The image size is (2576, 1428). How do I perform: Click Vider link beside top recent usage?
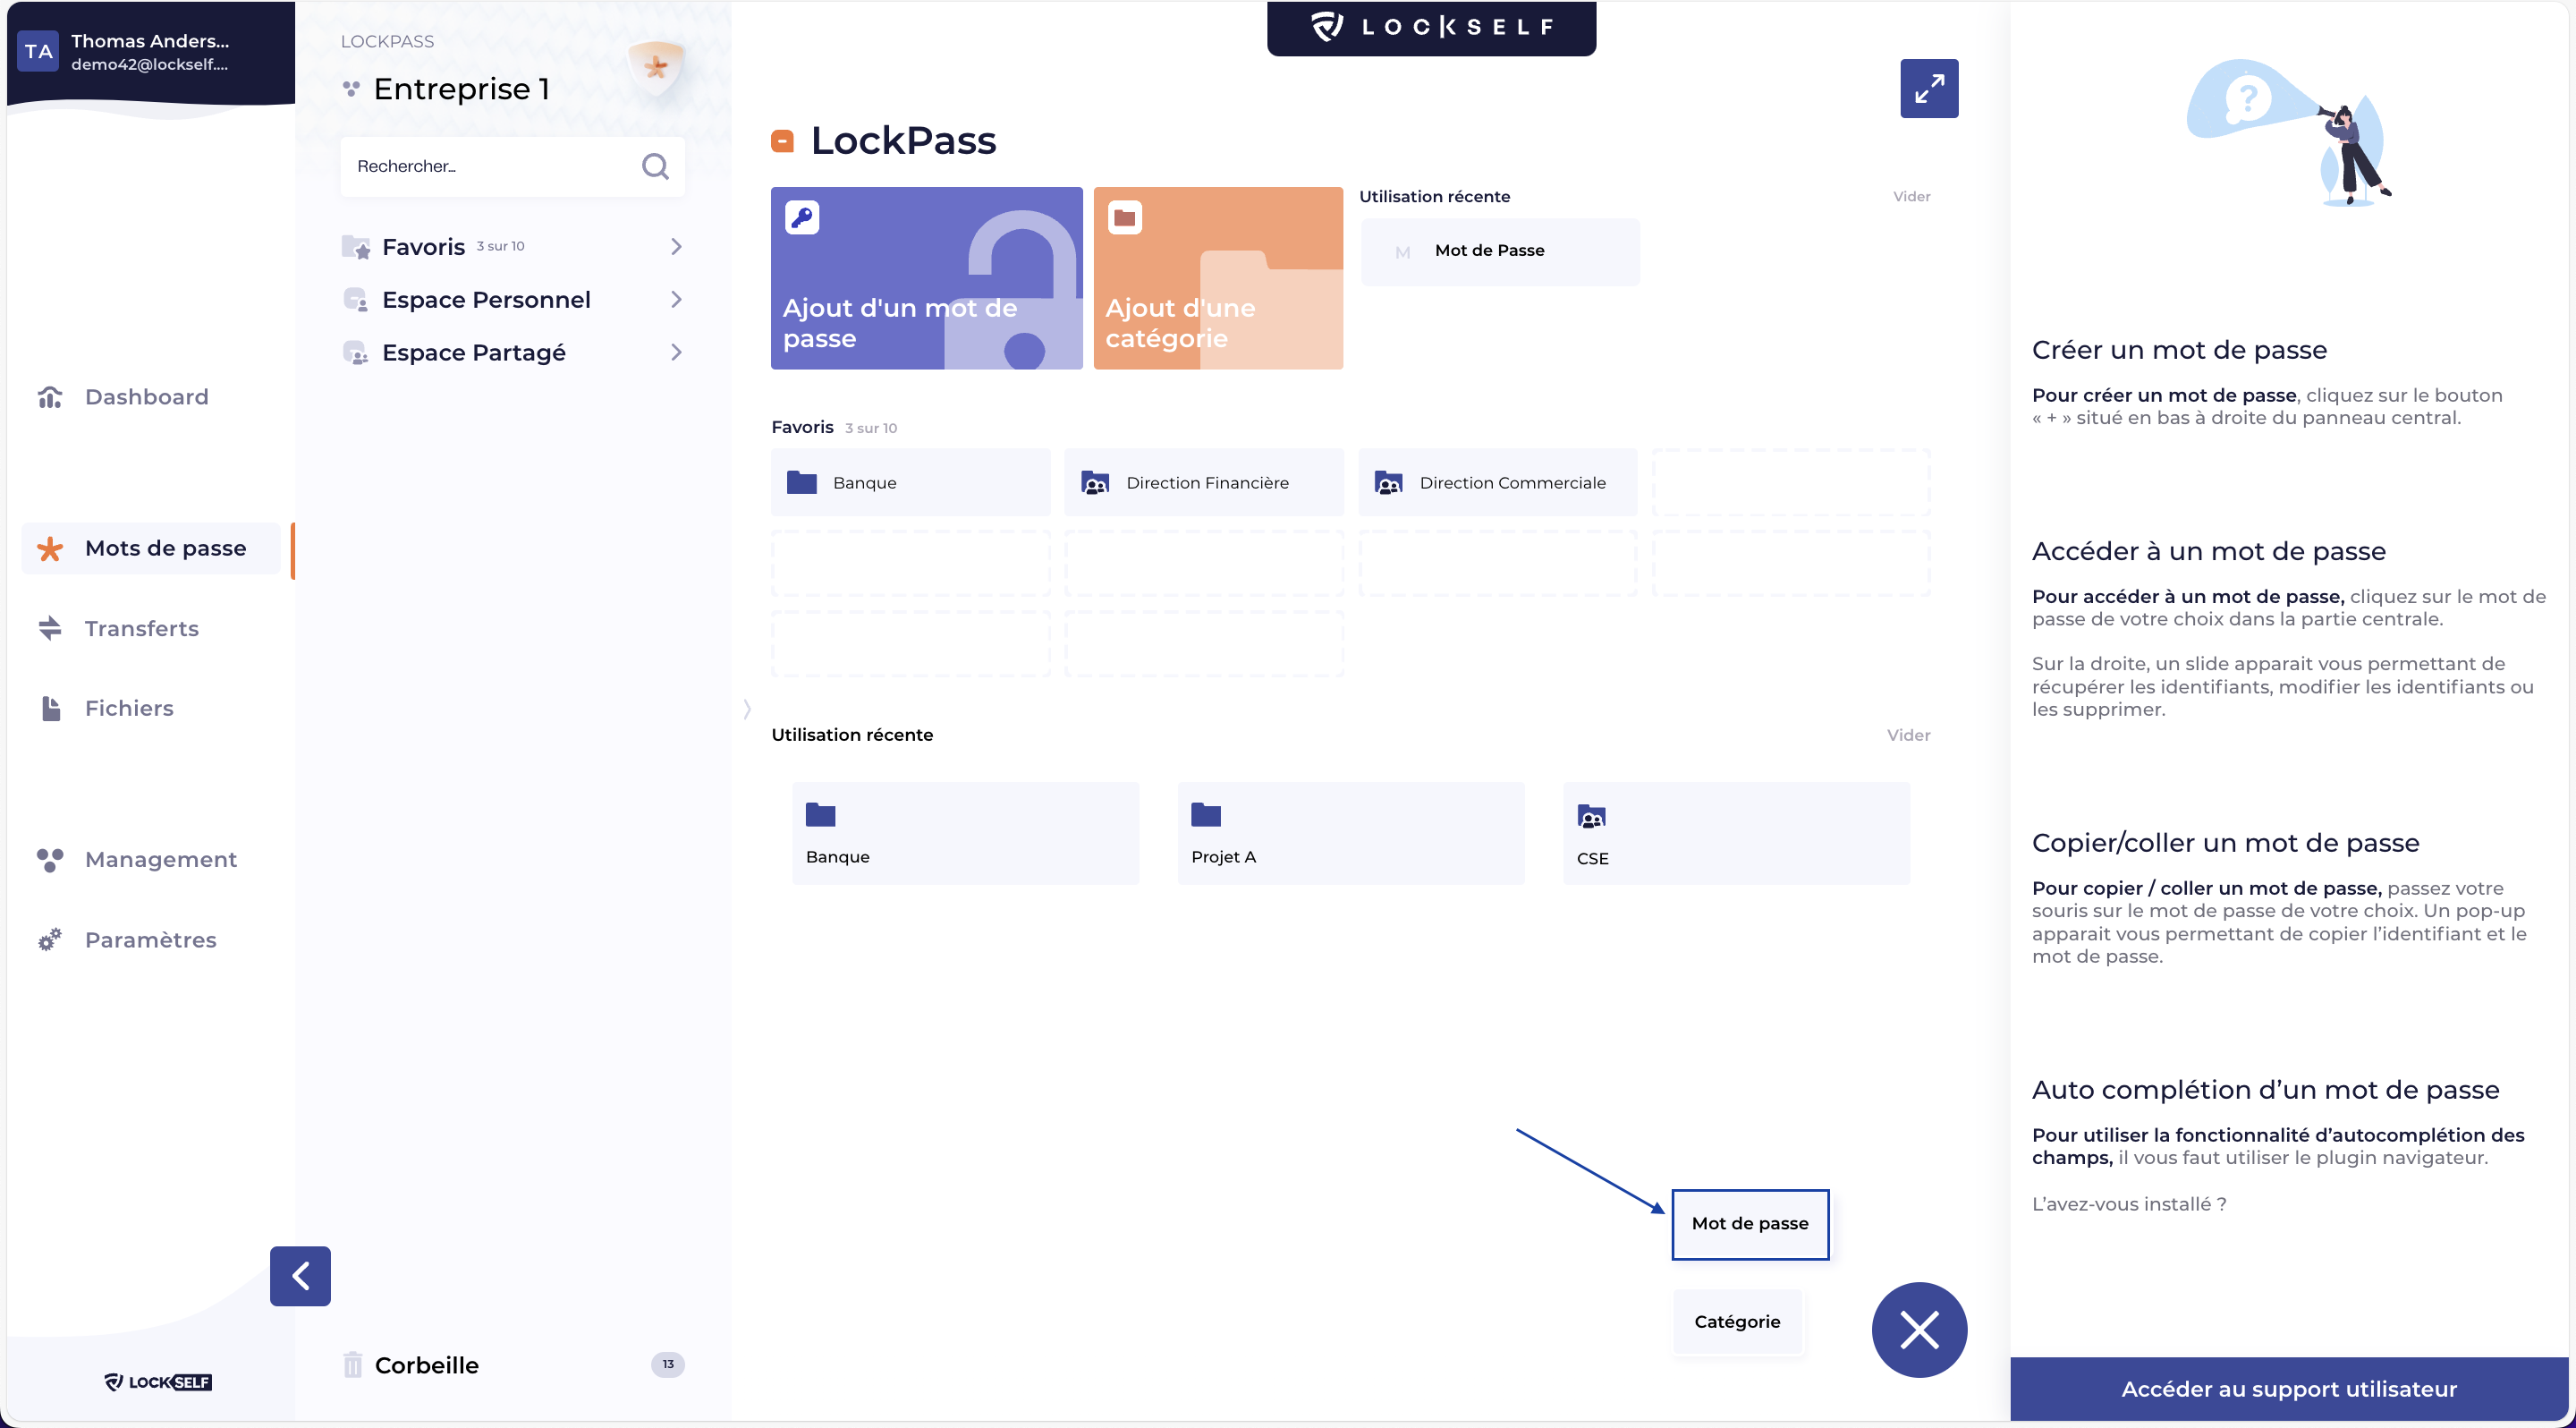[1911, 196]
